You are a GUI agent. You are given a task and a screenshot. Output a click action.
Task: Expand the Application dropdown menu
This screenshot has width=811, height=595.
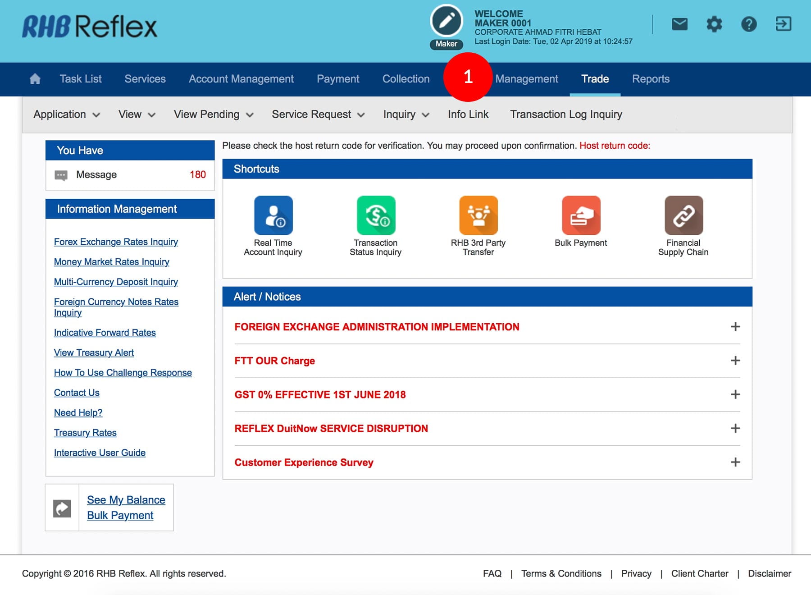[67, 114]
